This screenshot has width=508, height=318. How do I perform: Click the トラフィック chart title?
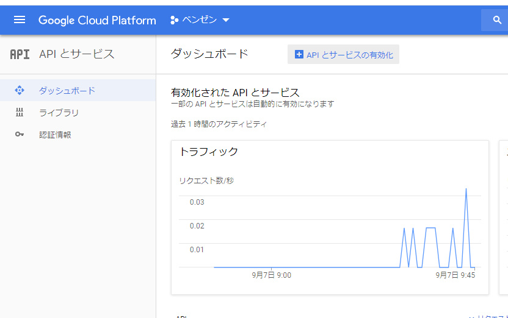pyautogui.click(x=209, y=152)
